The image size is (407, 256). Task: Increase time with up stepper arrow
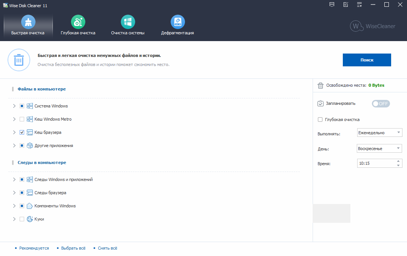(x=398, y=161)
